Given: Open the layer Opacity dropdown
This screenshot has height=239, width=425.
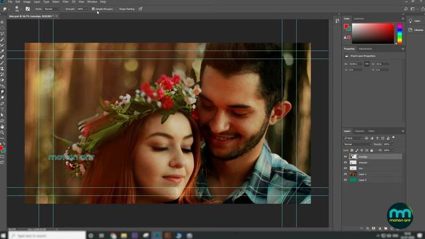Looking at the screenshot, I should (392, 145).
